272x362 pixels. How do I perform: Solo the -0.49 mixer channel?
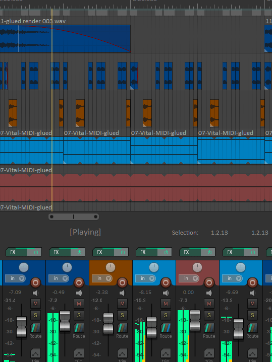click(79, 315)
